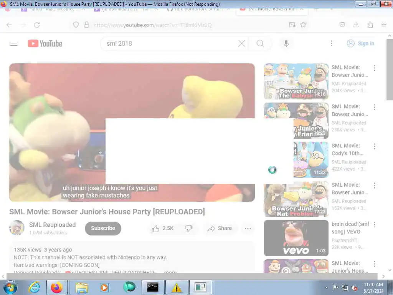Open SML Reuploaded channel name link
This screenshot has height=295, width=393.
[52, 225]
